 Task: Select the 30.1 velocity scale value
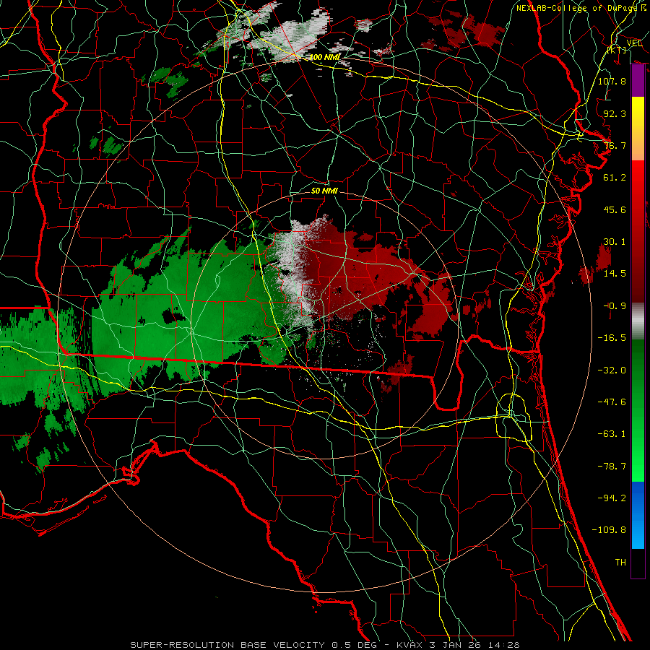coord(615,242)
